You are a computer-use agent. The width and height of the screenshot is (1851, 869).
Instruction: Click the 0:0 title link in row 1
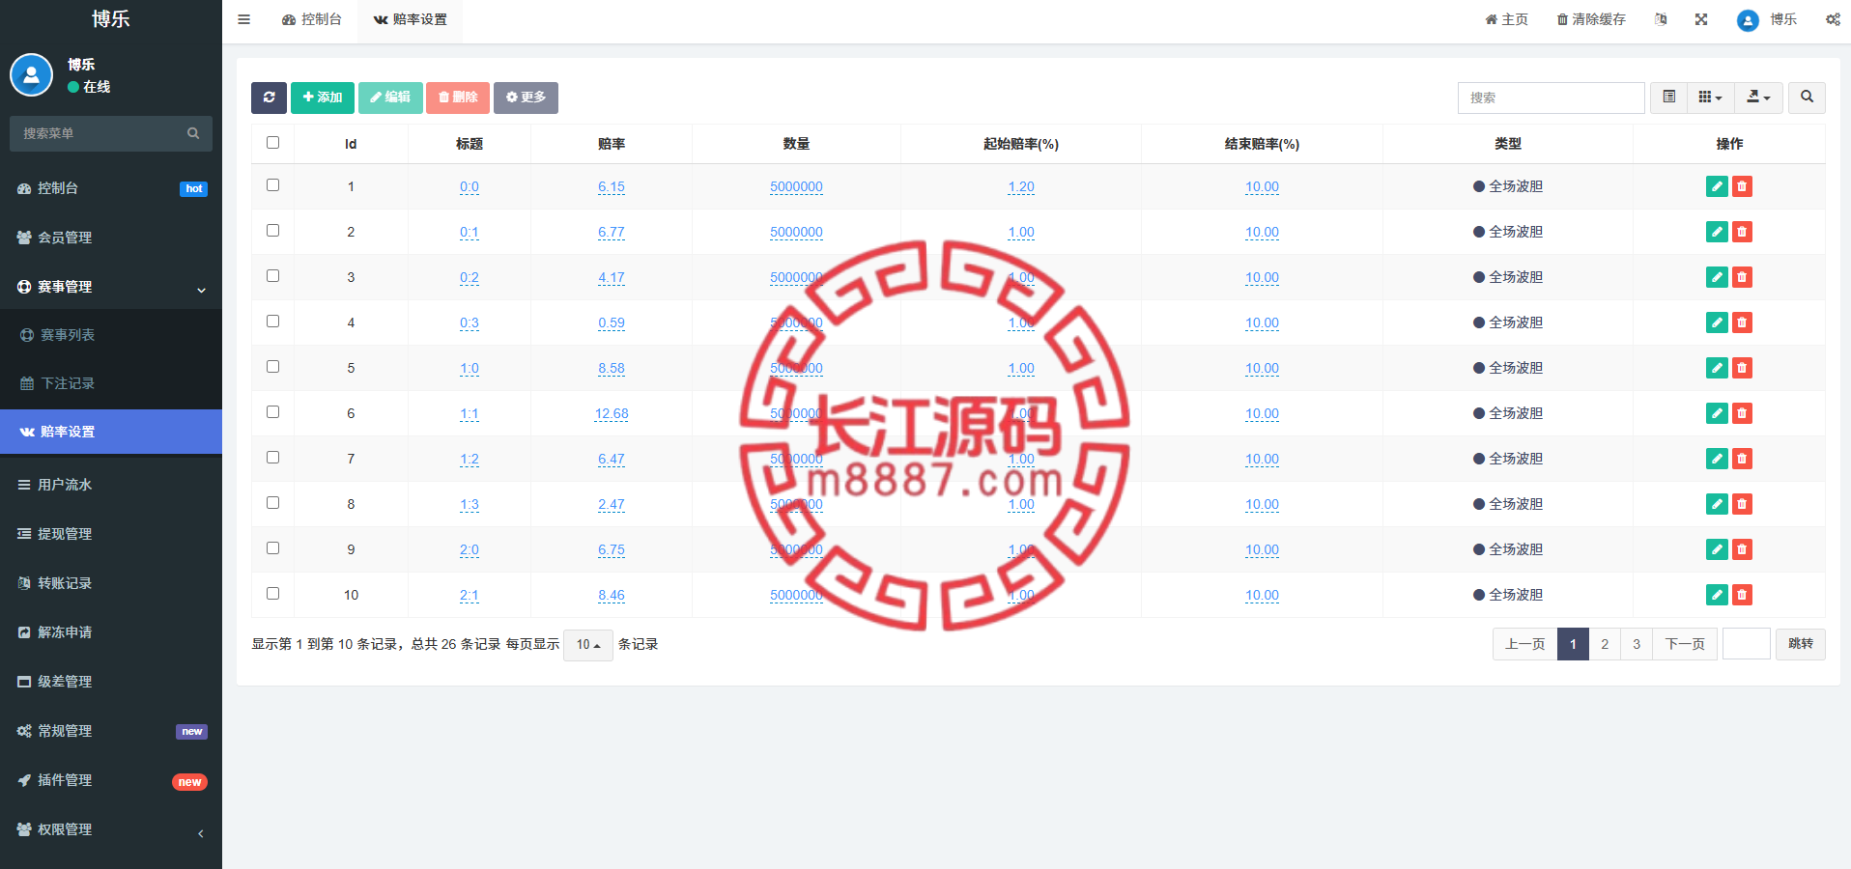point(470,186)
